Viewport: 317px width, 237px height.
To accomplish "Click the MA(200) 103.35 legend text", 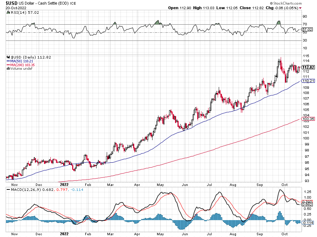I will pos(23,65).
